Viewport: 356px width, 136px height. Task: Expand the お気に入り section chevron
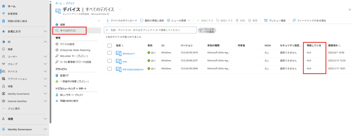[45, 31]
